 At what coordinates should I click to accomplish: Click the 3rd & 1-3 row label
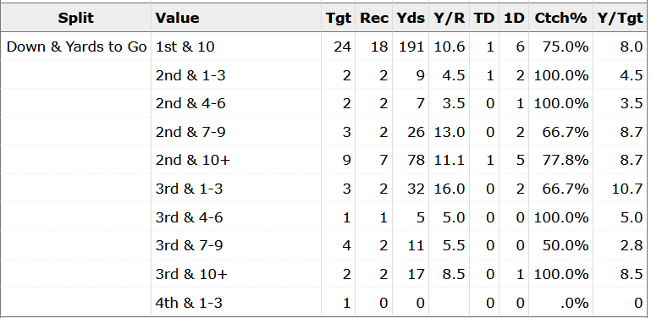point(190,189)
